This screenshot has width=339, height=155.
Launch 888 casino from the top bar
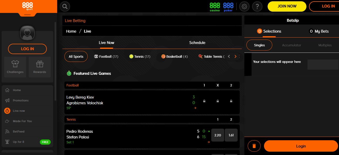215,6
